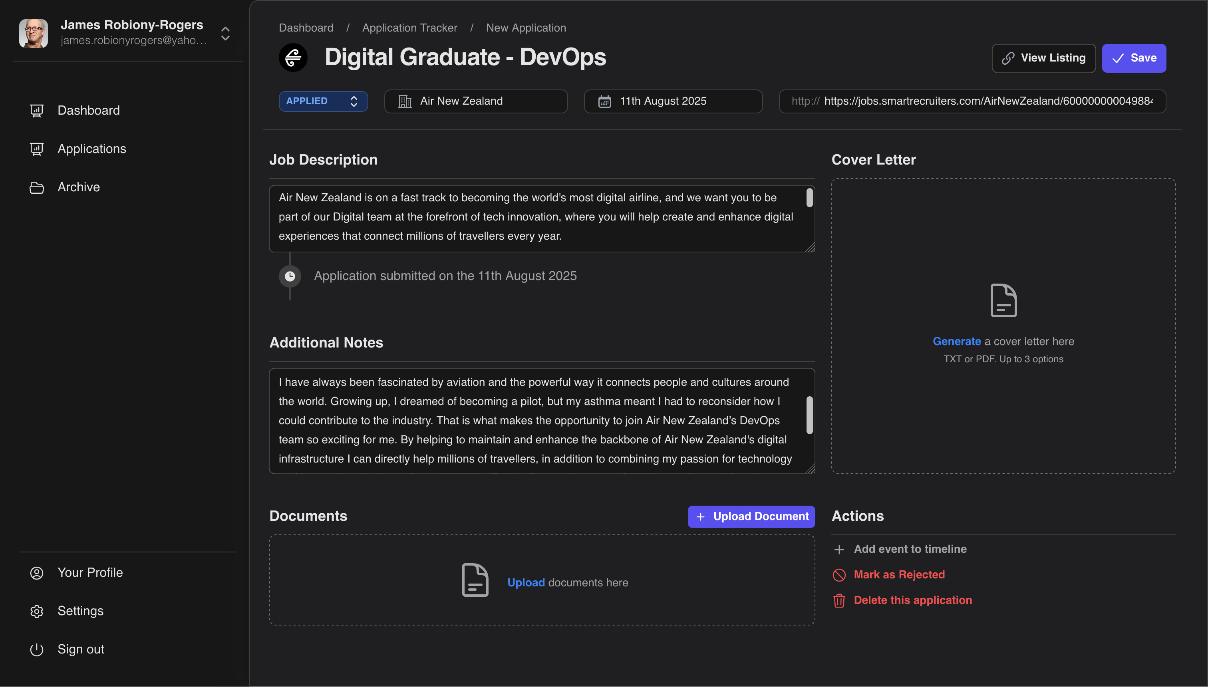Click the building icon beside Air New Zealand
1208x687 pixels.
[x=404, y=101]
